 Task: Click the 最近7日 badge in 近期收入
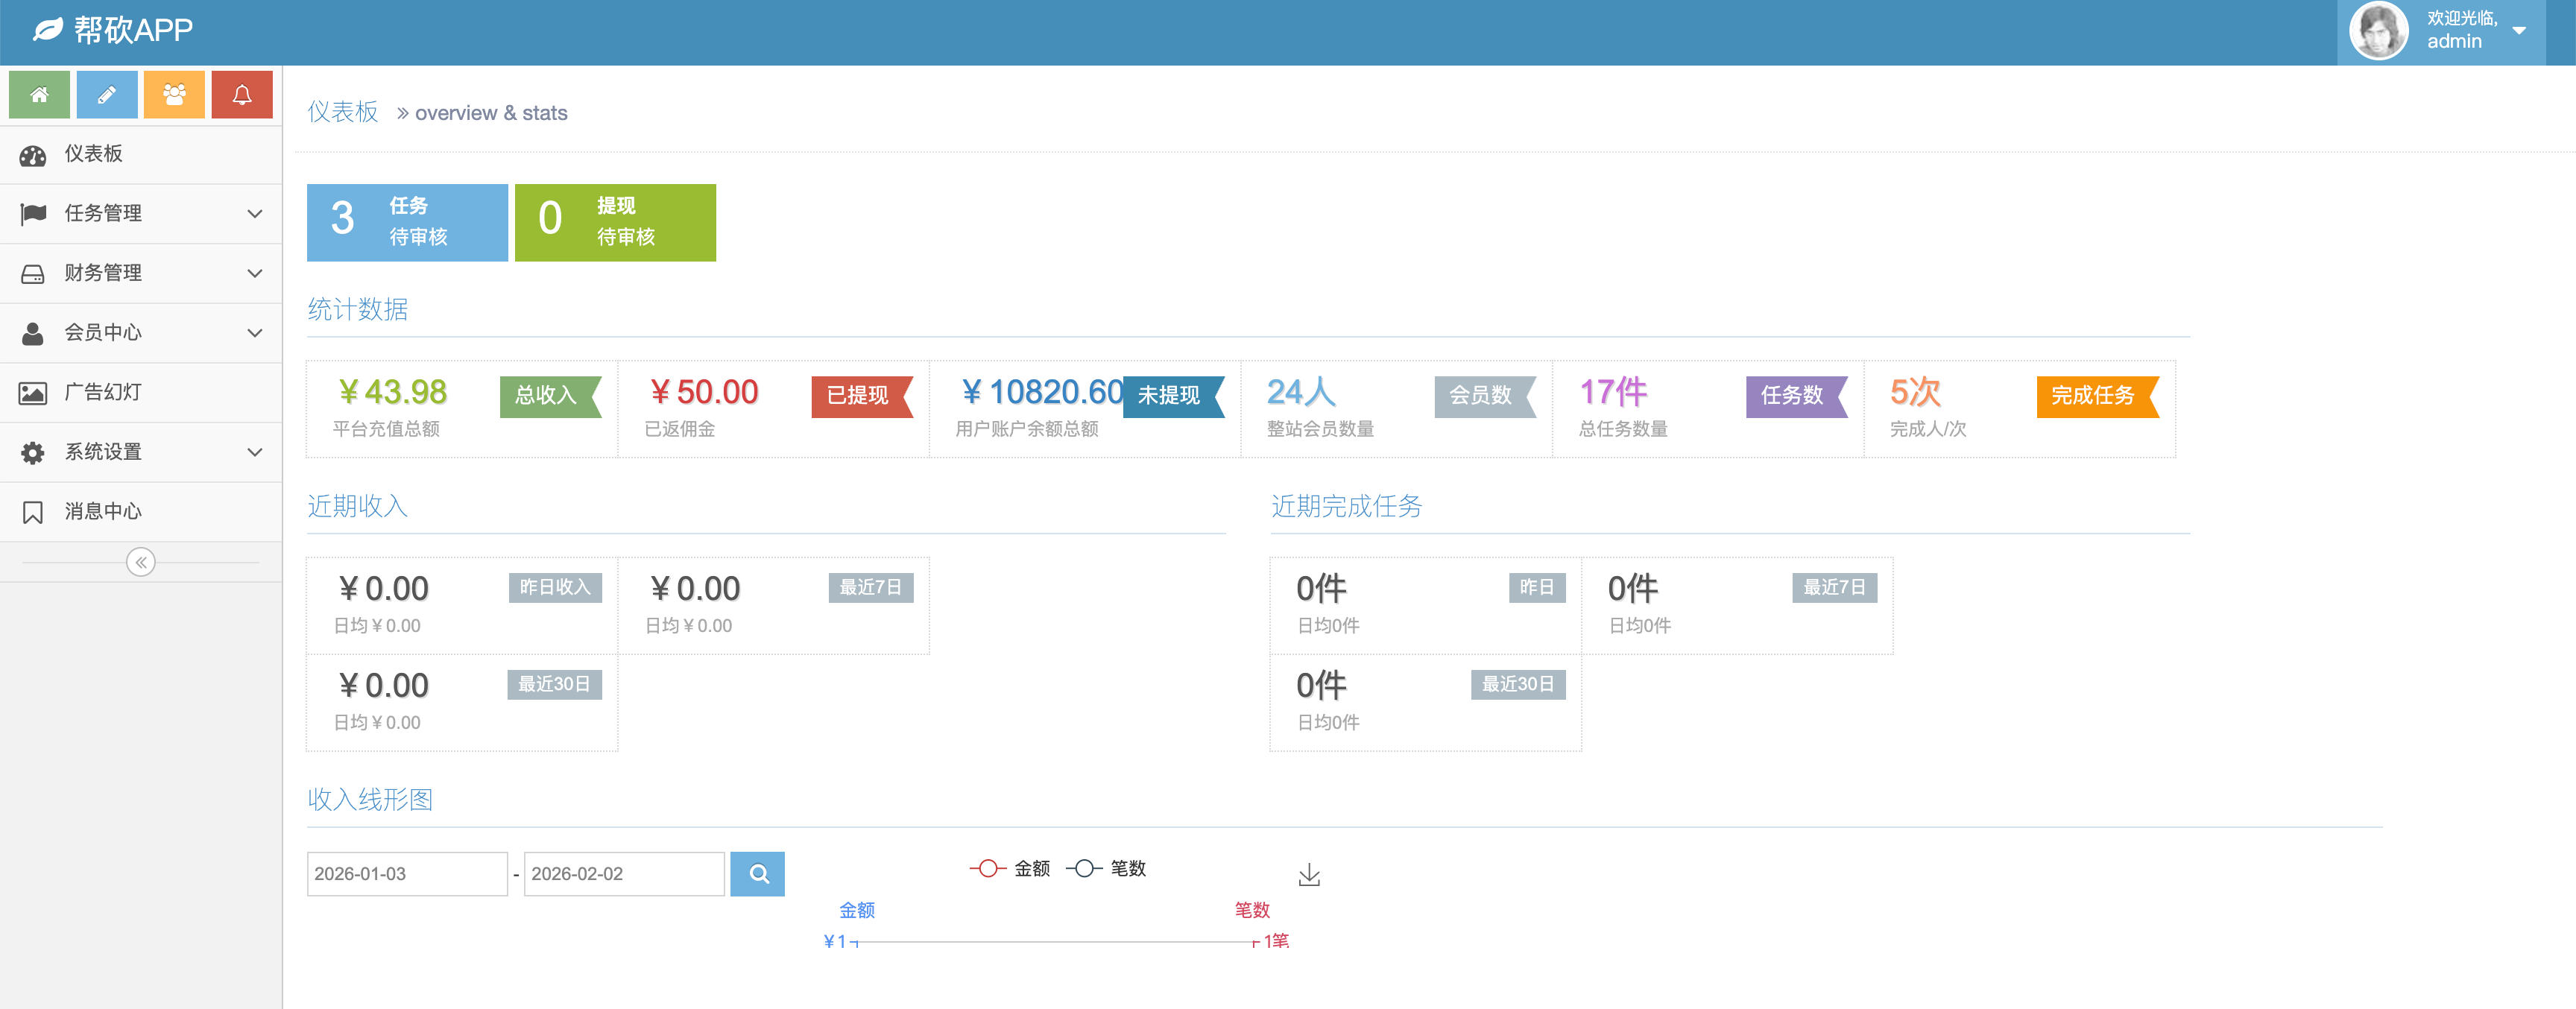click(871, 588)
